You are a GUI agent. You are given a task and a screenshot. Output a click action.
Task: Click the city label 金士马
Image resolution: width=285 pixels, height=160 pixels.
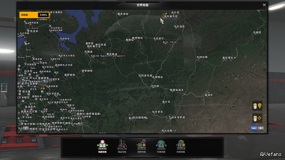[x=166, y=102]
